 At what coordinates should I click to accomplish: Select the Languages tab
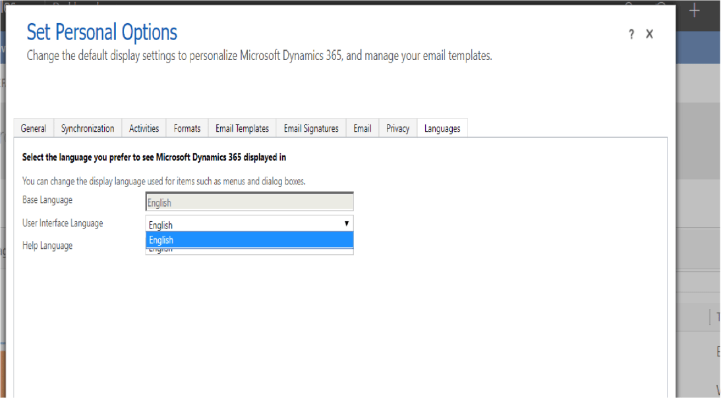coord(442,128)
